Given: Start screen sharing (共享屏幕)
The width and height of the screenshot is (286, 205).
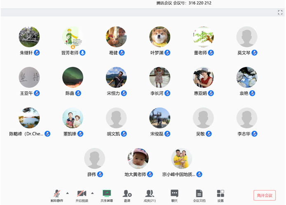Looking at the screenshot, I should coord(107,194).
